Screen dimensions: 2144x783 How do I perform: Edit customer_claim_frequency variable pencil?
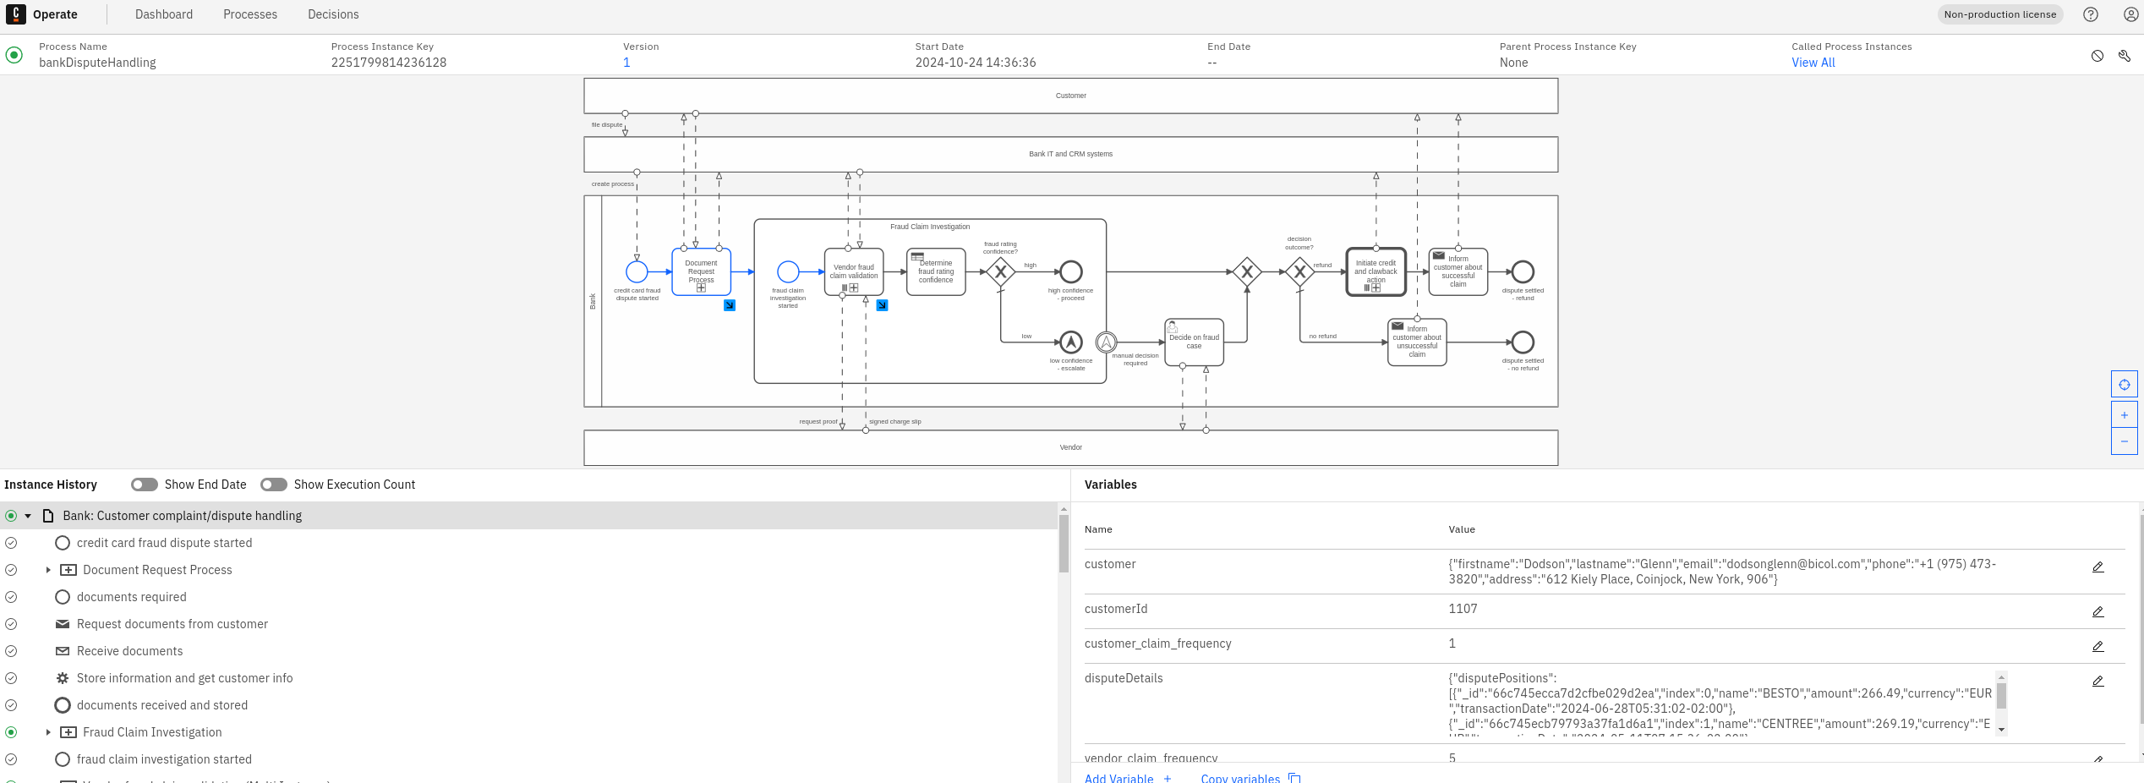pyautogui.click(x=2098, y=647)
